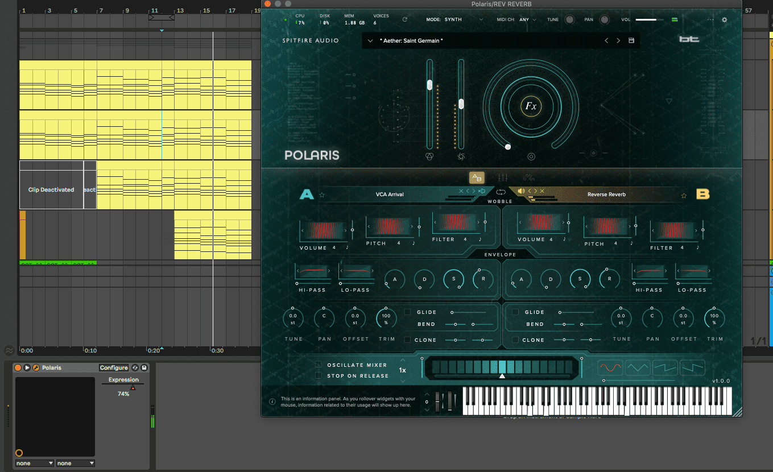This screenshot has width=773, height=472.
Task: Raise the octave value above 0
Action: 427,395
